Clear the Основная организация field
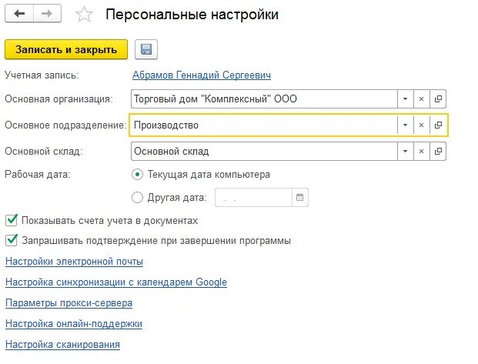Screen dimensions: 478x364 tap(421, 99)
